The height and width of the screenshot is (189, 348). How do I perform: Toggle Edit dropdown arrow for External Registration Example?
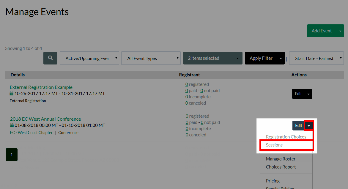click(x=308, y=94)
